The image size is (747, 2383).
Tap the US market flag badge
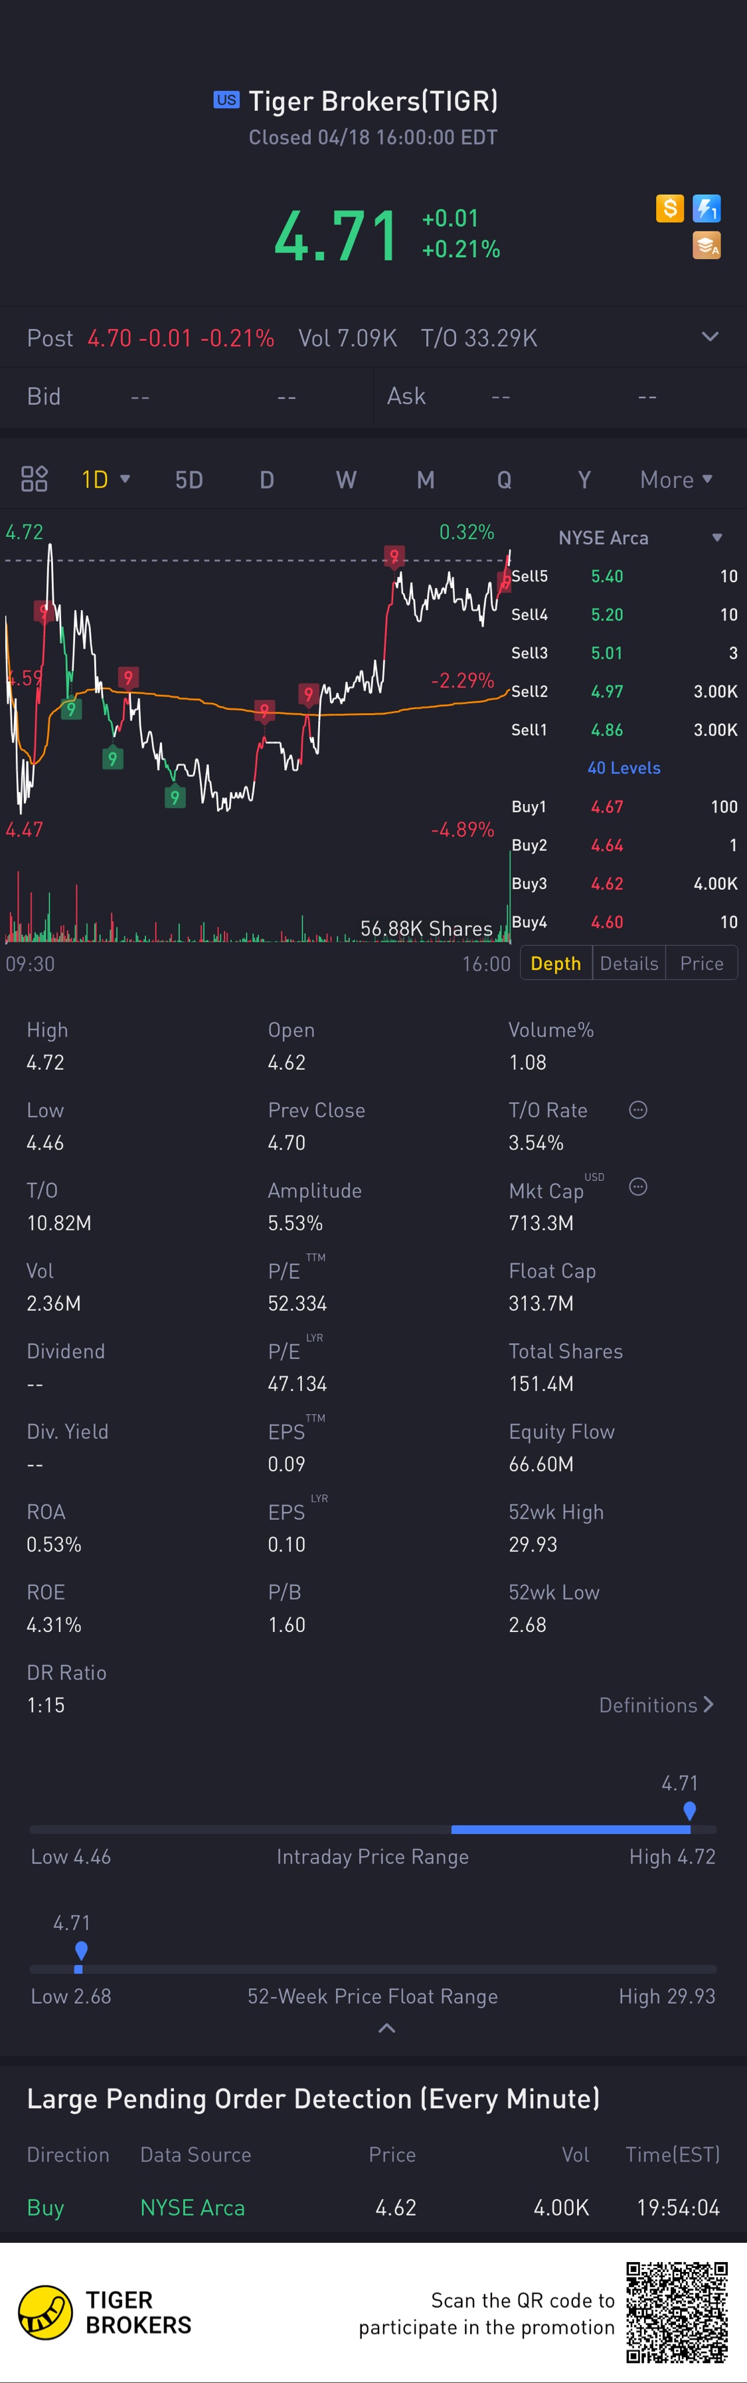coord(226,100)
